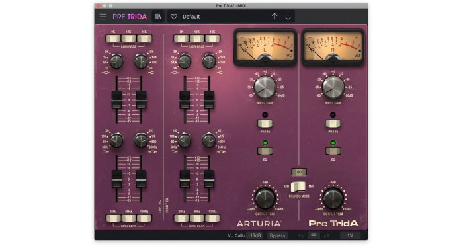Click Right EQ low-mid gain fader

tap(209, 179)
